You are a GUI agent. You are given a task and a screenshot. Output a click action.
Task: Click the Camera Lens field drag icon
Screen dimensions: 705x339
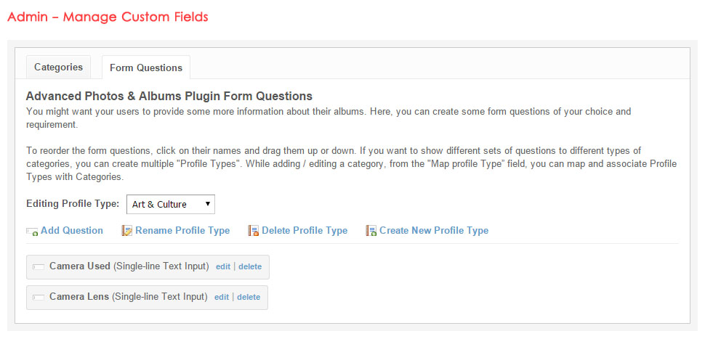tap(39, 298)
